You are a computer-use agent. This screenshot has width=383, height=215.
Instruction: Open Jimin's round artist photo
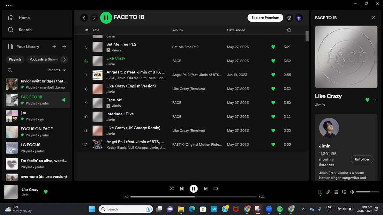[329, 128]
